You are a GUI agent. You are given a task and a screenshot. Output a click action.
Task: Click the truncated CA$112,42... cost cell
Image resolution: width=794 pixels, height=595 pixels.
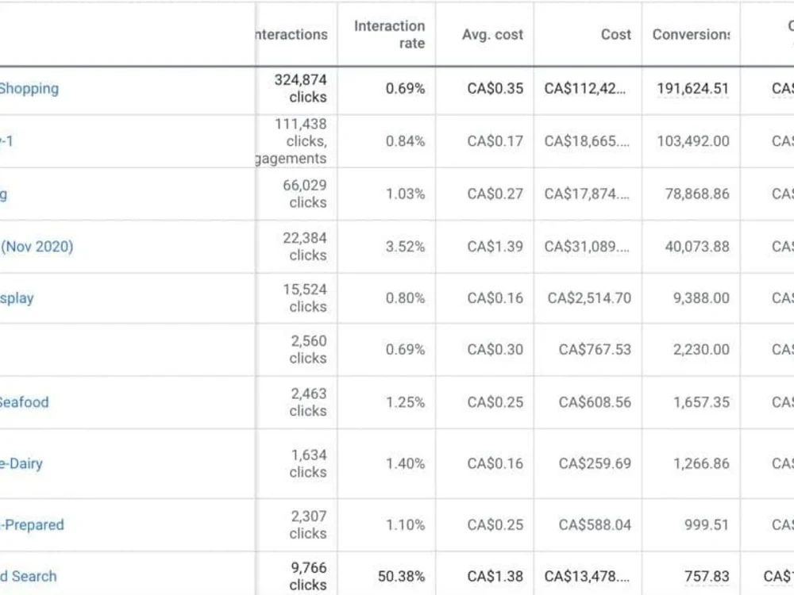click(x=585, y=89)
